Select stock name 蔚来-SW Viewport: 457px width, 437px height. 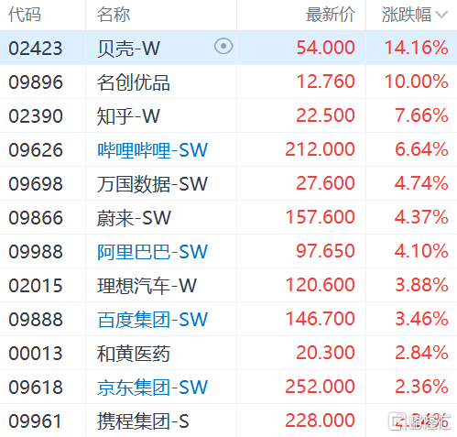[134, 218]
